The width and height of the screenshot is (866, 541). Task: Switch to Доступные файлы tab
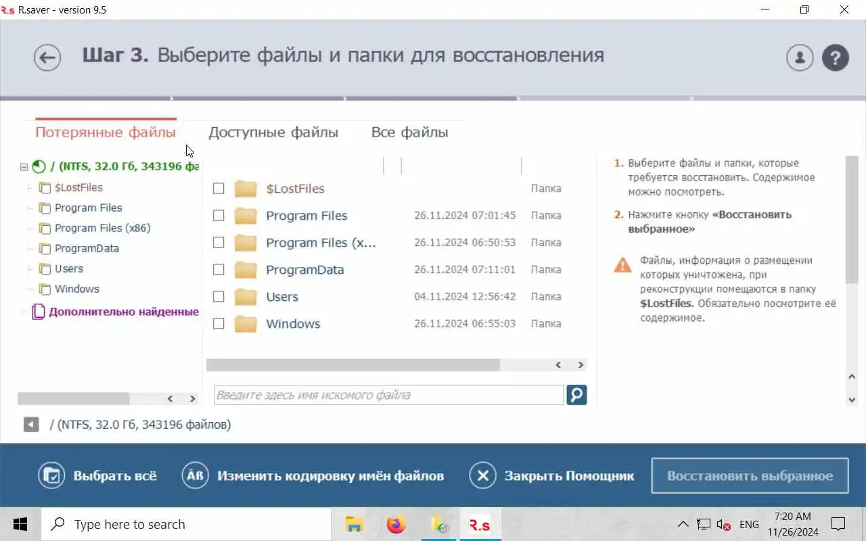(x=273, y=133)
